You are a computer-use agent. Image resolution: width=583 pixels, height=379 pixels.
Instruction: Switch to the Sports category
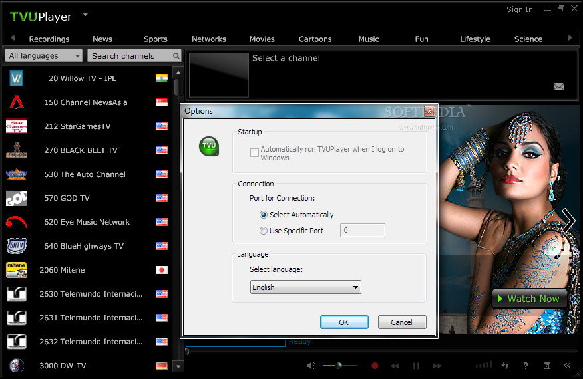coord(156,39)
